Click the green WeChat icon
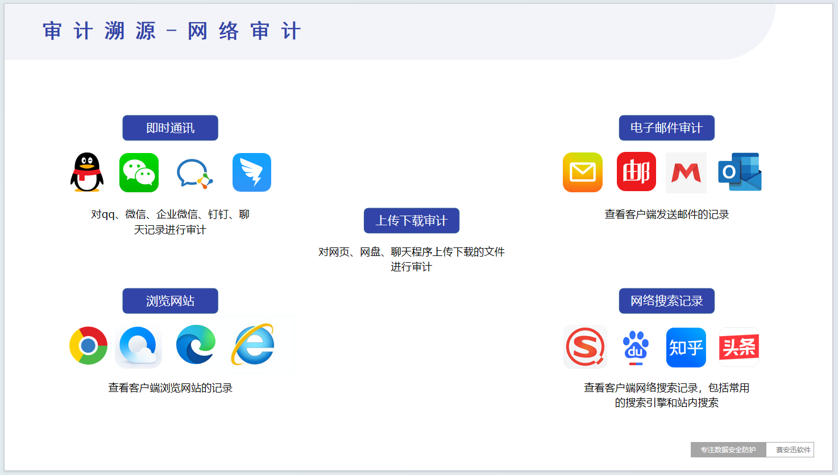This screenshot has width=838, height=475. 139,172
